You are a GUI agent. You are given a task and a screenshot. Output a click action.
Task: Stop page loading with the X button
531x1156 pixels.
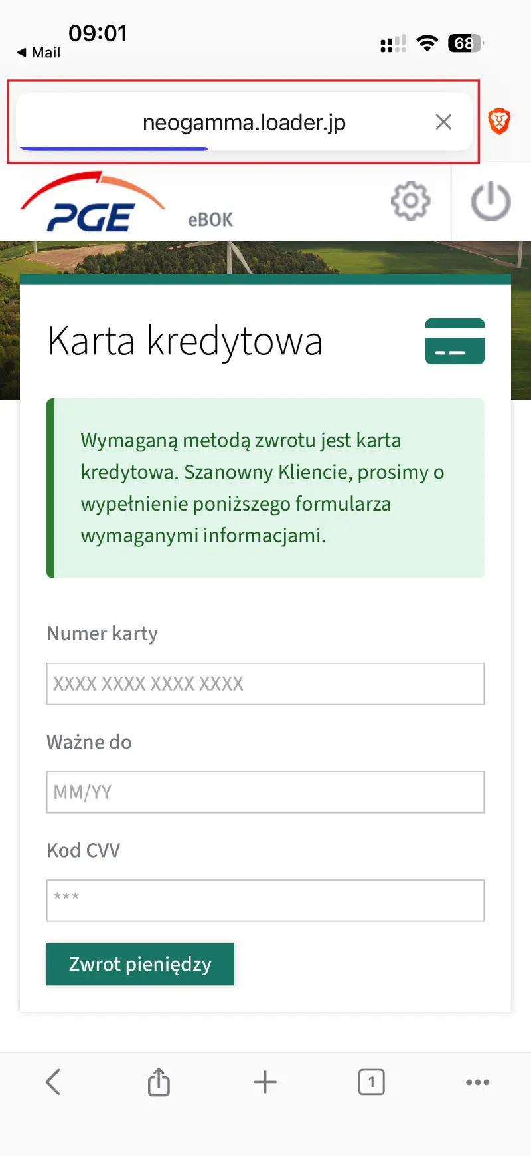click(443, 122)
